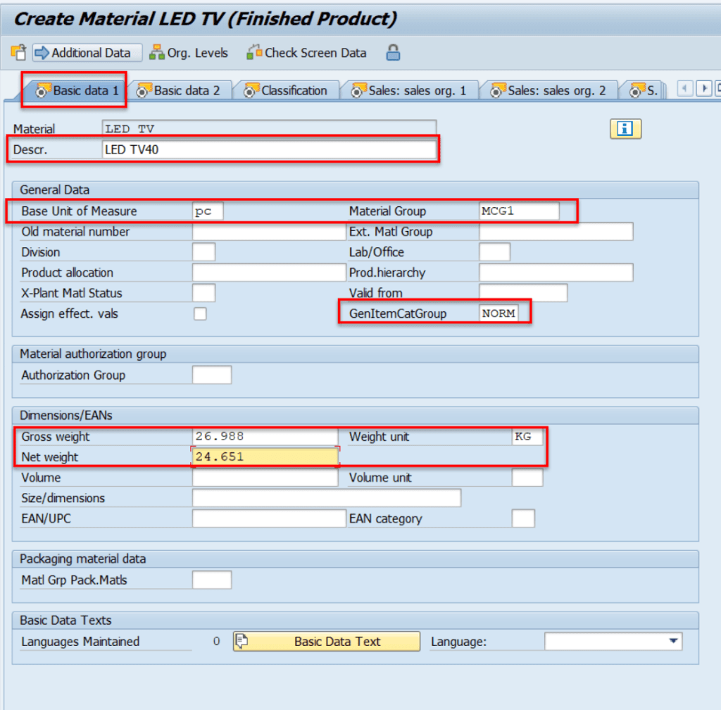The image size is (721, 710).
Task: Open Org. Levels from toolbar
Action: pos(189,53)
